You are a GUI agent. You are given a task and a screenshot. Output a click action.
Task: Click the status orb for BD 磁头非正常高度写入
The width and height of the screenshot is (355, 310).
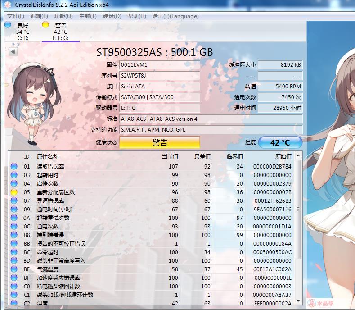coord(14,260)
